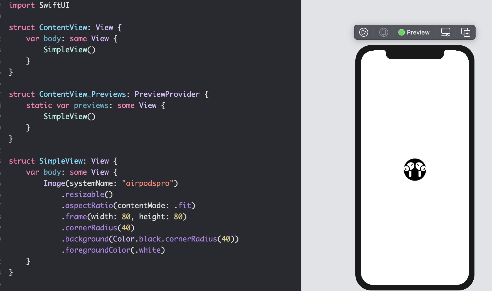The image size is (492, 291).
Task: Click the "import SwiftUI" line
Action: coord(39,5)
